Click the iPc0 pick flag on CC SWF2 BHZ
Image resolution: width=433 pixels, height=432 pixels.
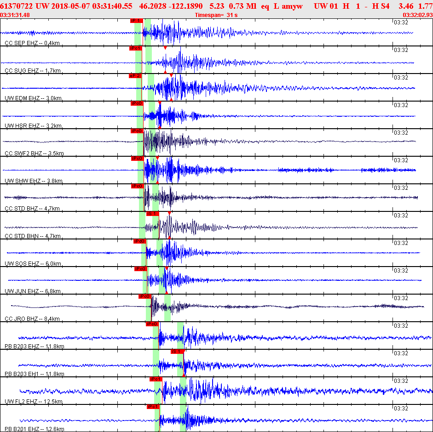click(x=137, y=131)
